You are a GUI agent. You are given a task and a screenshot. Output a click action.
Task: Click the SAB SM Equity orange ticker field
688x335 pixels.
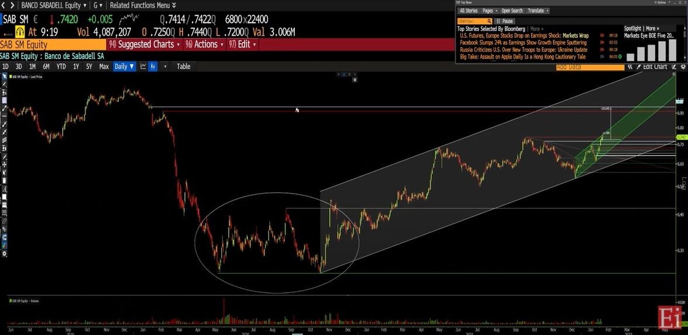click(x=53, y=44)
